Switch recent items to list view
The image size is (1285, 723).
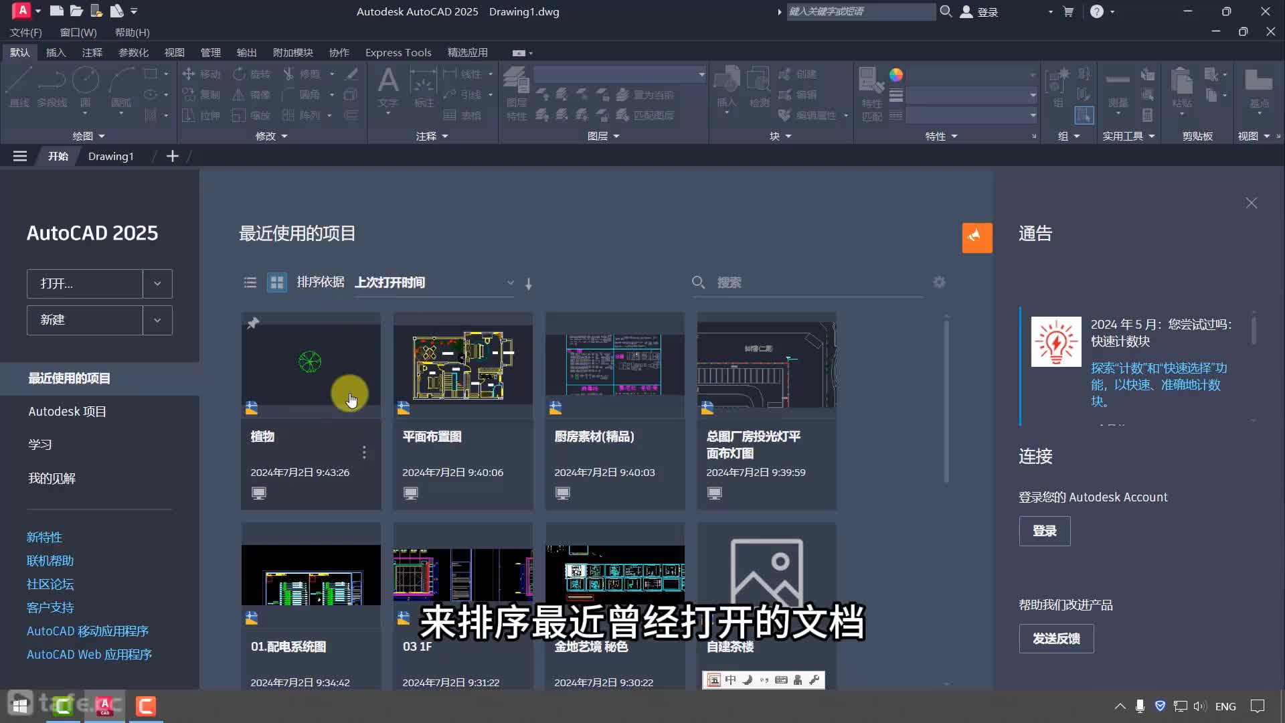[x=250, y=283]
